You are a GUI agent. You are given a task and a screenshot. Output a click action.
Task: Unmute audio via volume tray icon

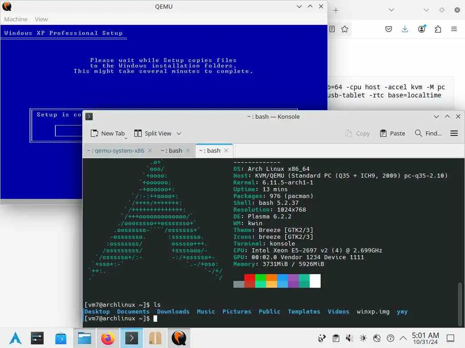pyautogui.click(x=349, y=338)
